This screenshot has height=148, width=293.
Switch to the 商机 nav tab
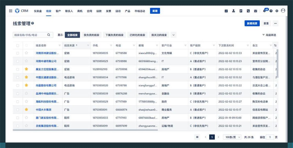tap(80, 11)
